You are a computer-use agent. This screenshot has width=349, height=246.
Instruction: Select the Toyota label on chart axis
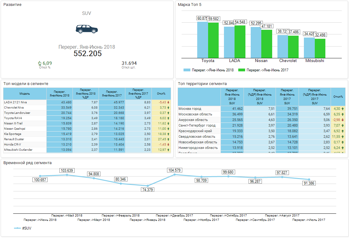point(208,61)
